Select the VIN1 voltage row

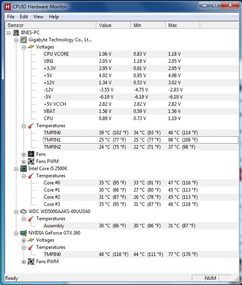pyautogui.click(x=141, y=61)
